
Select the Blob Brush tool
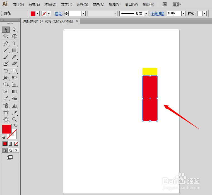tap(6, 63)
